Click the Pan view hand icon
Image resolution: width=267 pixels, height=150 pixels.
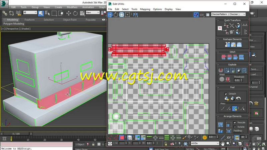223,144
